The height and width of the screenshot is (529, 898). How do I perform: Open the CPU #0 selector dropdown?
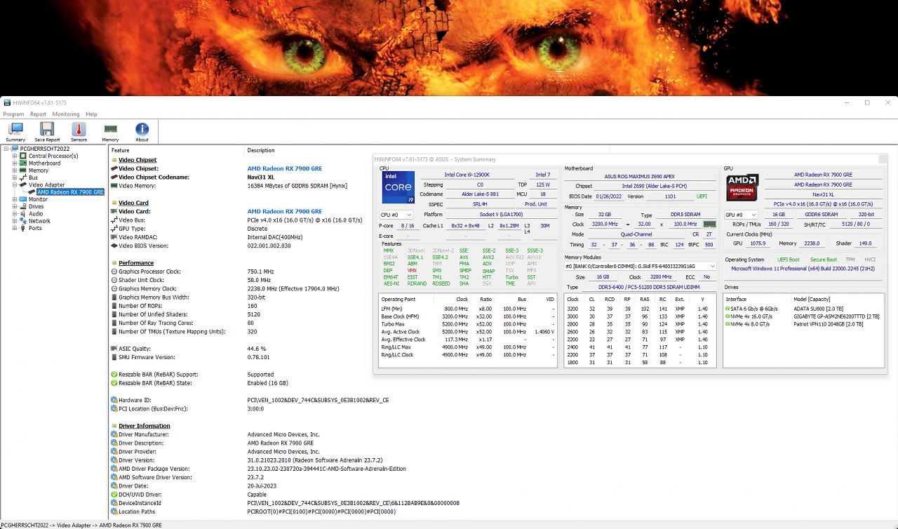coord(396,215)
